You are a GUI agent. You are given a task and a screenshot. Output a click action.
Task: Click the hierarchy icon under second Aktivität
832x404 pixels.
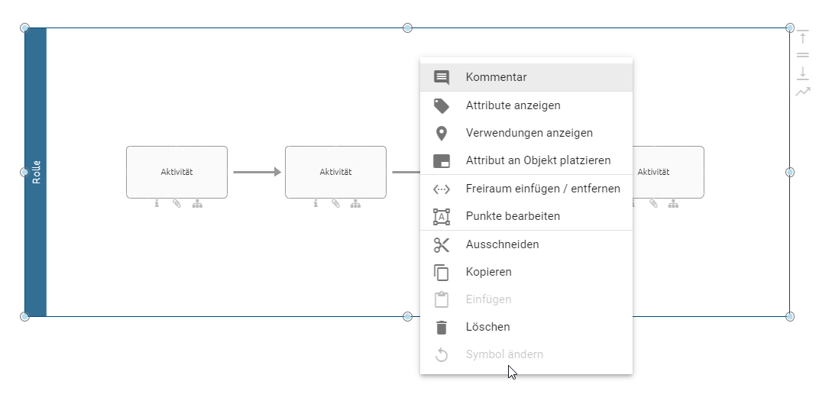[x=356, y=204]
